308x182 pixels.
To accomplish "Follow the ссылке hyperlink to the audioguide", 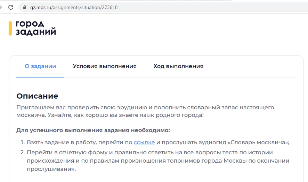I will 144,142.
